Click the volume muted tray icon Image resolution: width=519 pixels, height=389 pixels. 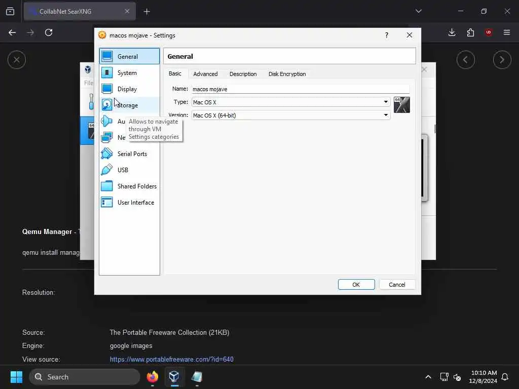[457, 377]
